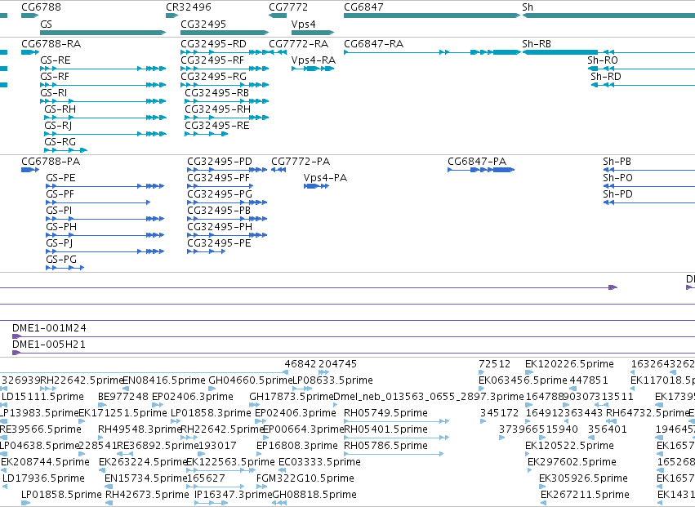Open the EC03333.5prime EST label
Screen dimensions: 695x507
(319, 462)
